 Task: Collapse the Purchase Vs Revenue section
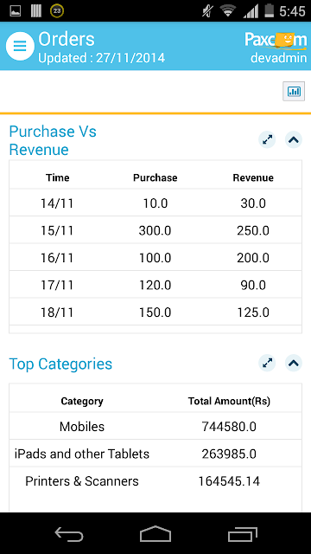(x=294, y=140)
